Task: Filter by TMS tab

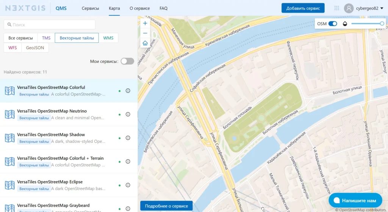Action: (x=46, y=38)
